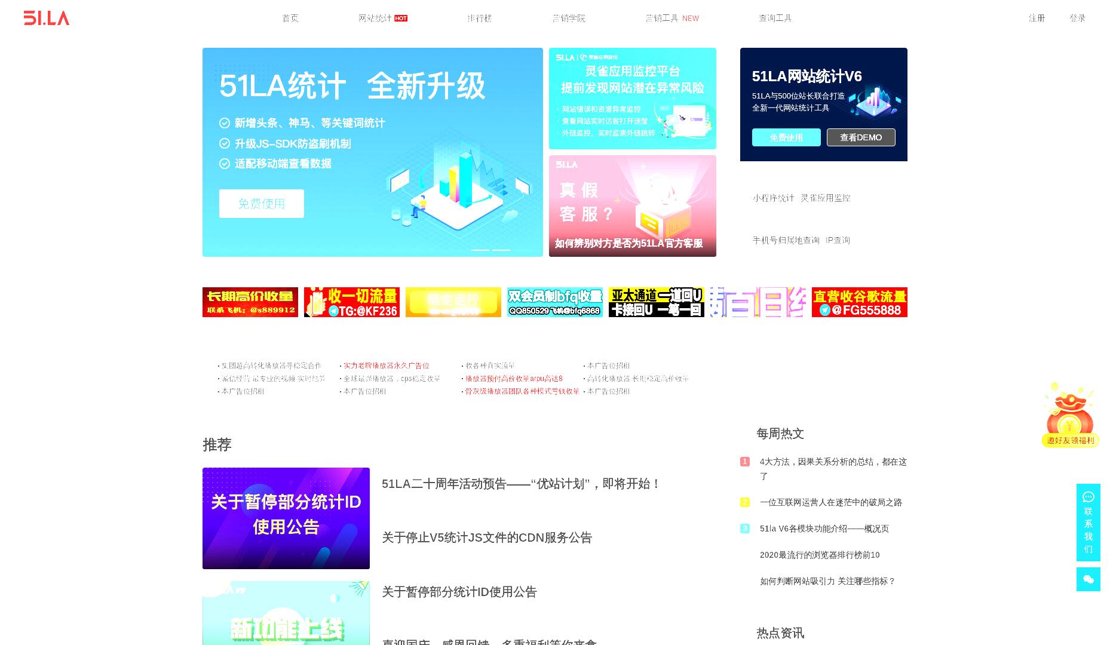1110x645 pixels.
Task: Open the 新功能上线 image card
Action: [286, 613]
